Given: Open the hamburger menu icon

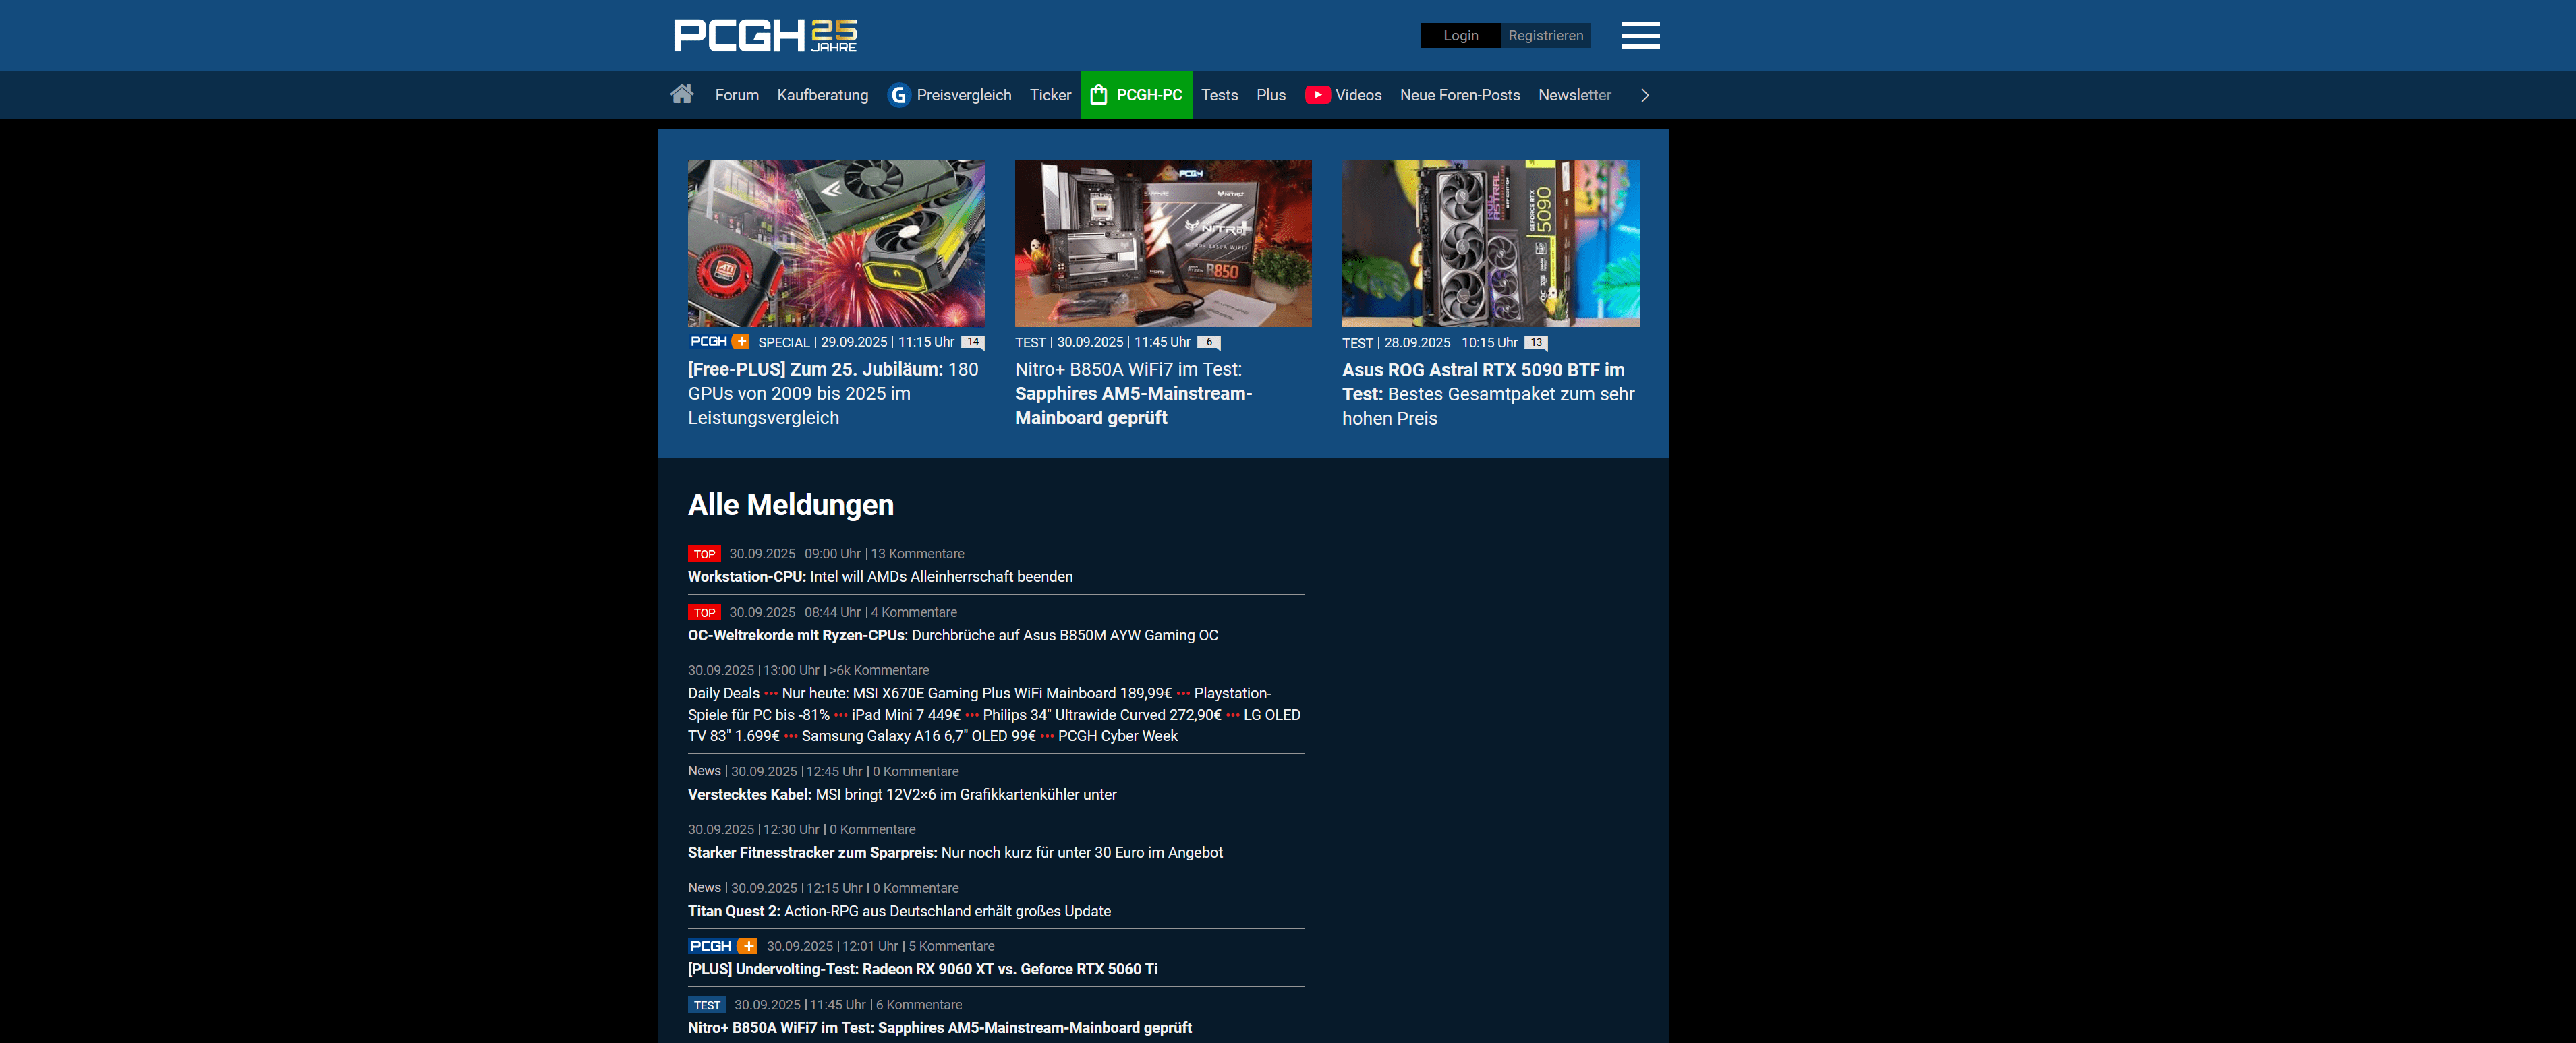Looking at the screenshot, I should [x=1640, y=35].
